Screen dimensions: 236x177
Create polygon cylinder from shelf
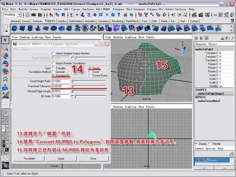(x=30, y=28)
